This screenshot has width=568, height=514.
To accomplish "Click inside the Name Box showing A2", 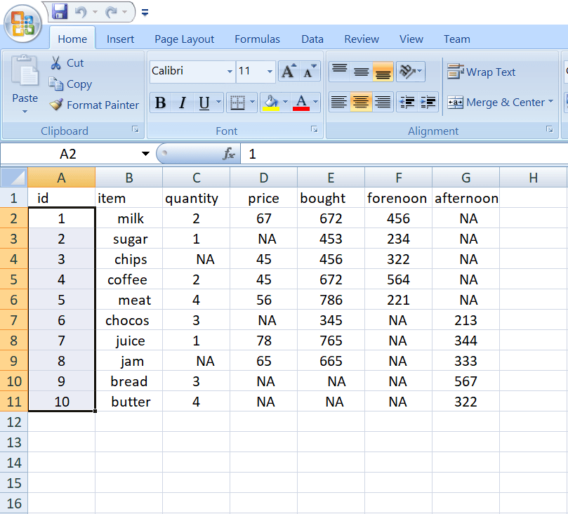I will click(67, 153).
